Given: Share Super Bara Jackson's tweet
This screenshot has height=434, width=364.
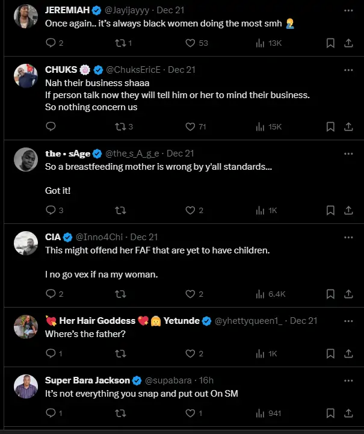Looking at the screenshot, I should click(x=348, y=413).
